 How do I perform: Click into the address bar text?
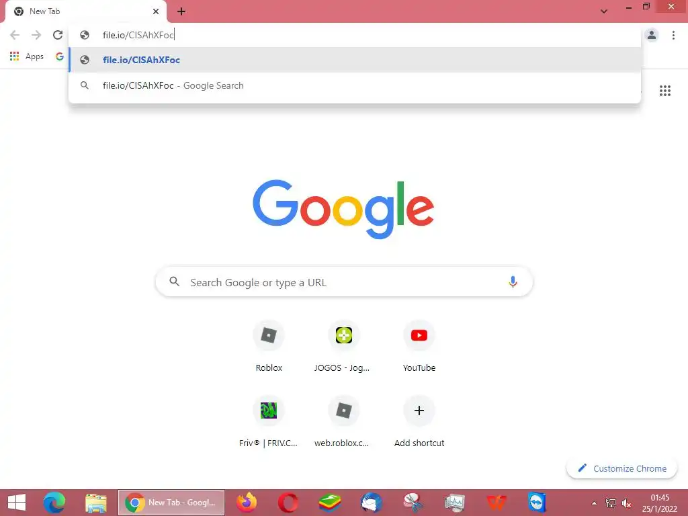click(138, 35)
